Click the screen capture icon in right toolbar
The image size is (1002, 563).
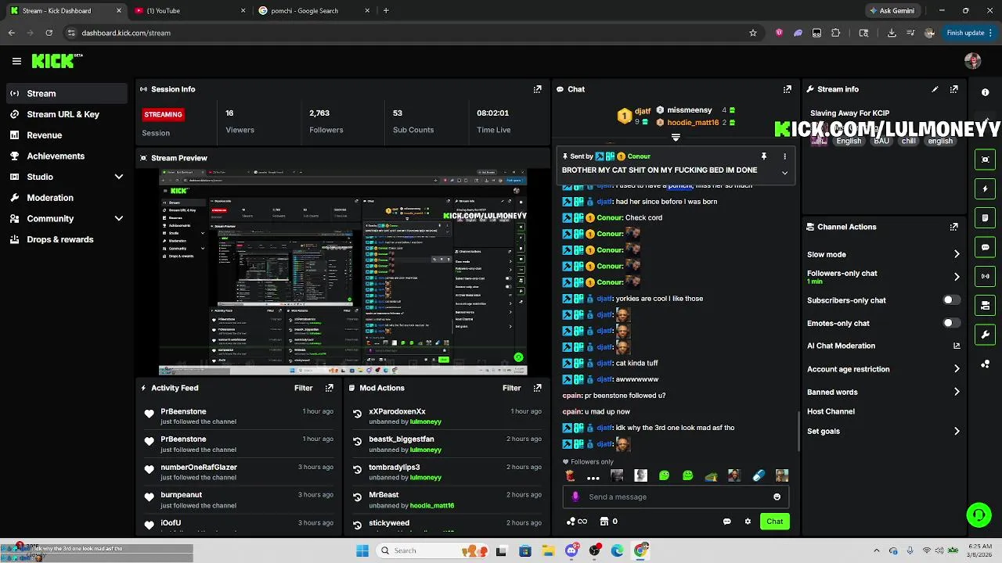tap(986, 160)
